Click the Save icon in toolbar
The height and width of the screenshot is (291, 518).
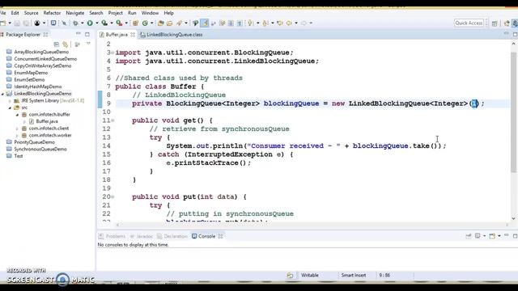click(x=17, y=23)
